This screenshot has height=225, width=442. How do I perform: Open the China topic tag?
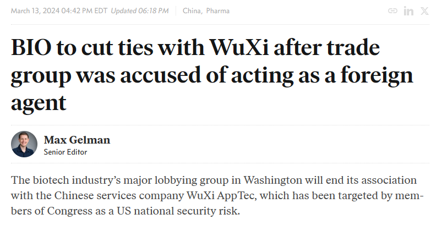pos(192,11)
